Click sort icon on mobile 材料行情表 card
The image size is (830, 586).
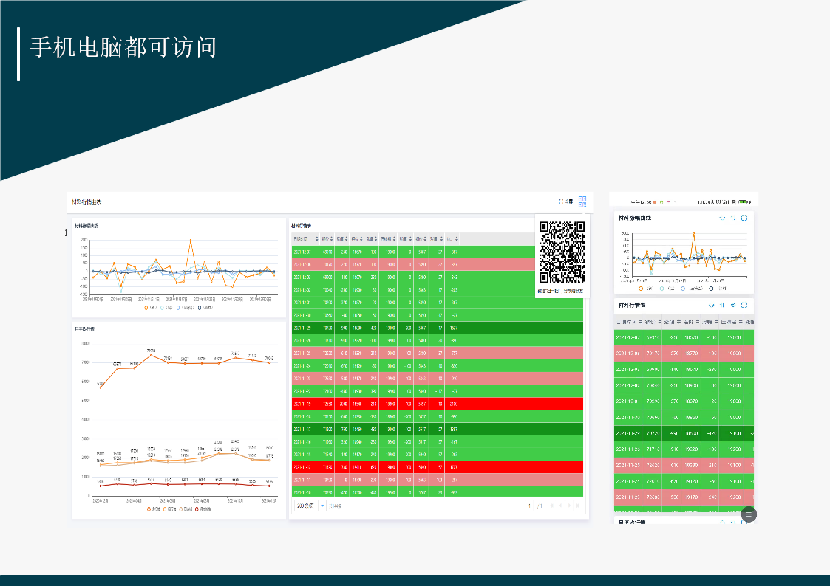722,305
